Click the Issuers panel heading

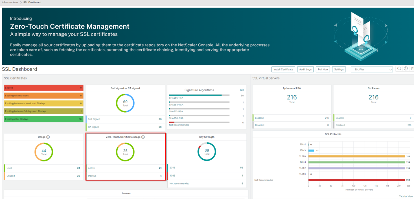coord(126,193)
